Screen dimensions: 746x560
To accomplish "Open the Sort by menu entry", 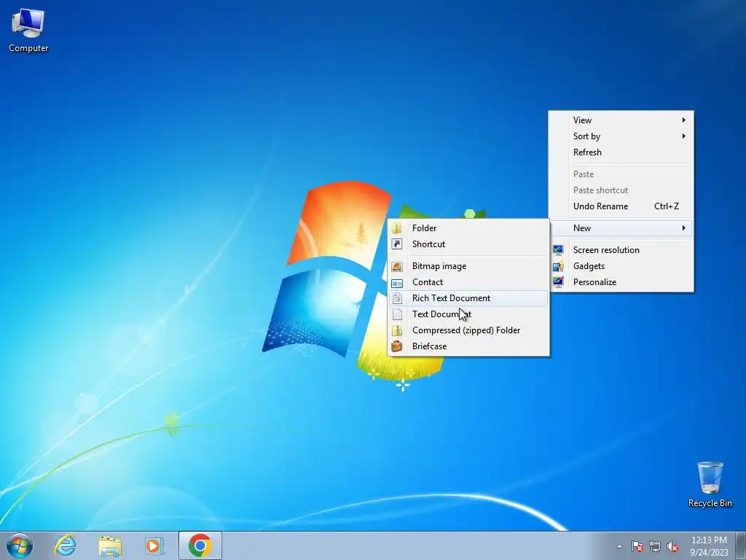I will point(621,136).
